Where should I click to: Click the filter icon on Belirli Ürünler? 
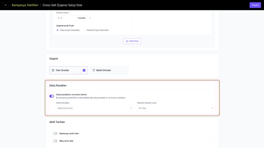(94, 70)
